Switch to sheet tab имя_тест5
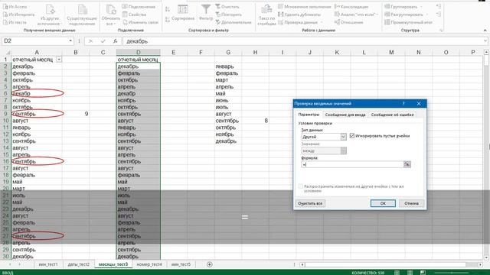The image size is (490, 275). [x=181, y=264]
